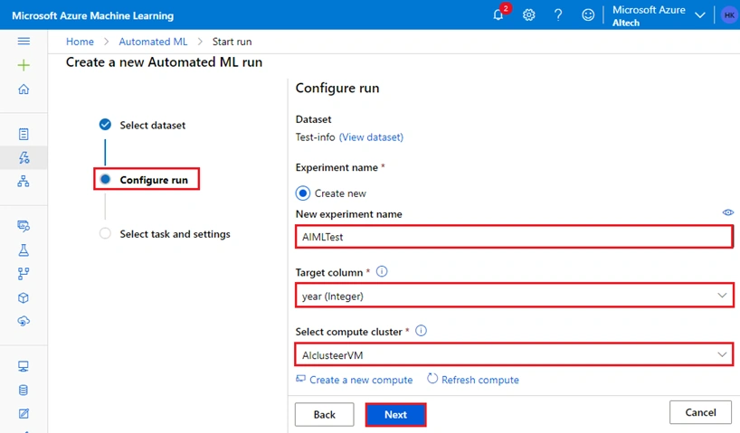
Task: Open the hamburger navigation menu
Action: 24,42
